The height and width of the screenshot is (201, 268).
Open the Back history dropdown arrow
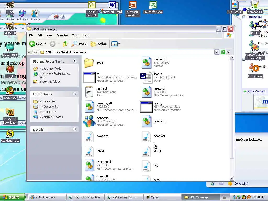click(x=45, y=44)
